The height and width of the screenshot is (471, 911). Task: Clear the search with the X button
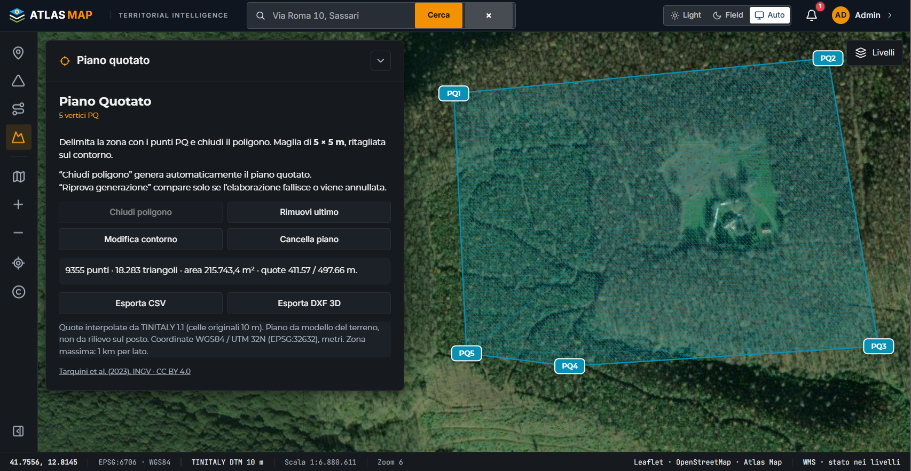489,15
